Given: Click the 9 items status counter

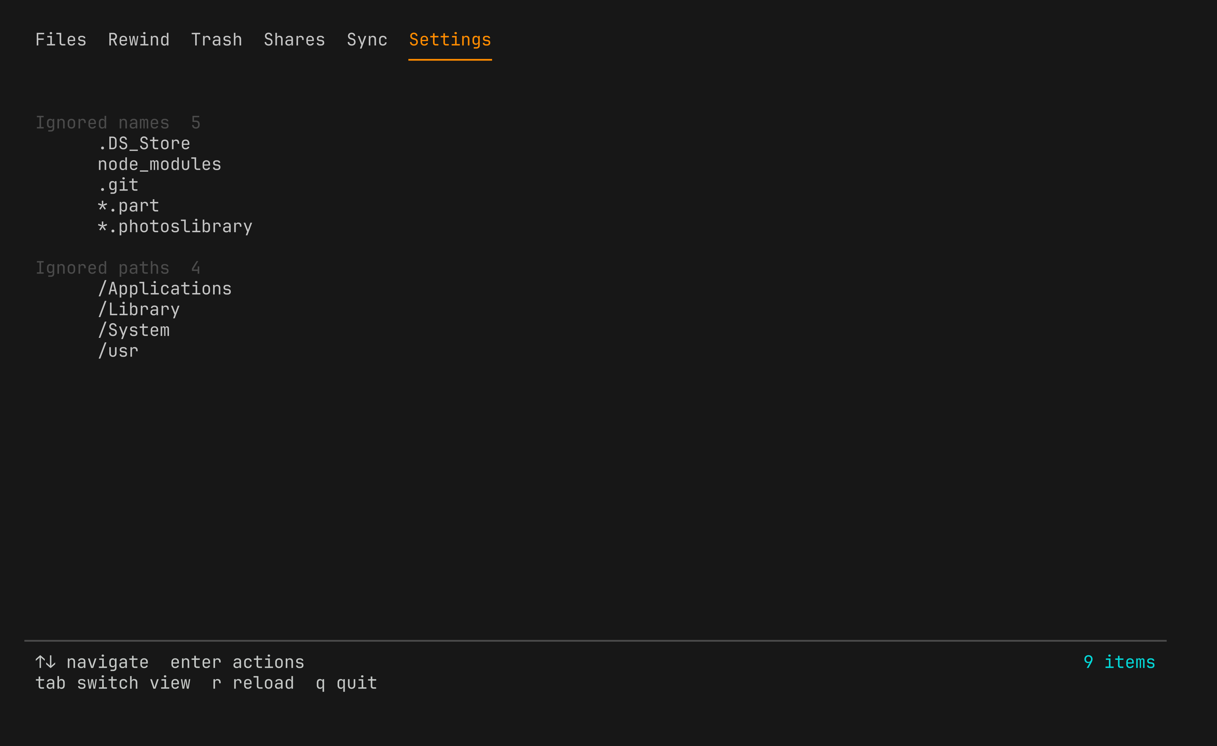Looking at the screenshot, I should [1119, 662].
